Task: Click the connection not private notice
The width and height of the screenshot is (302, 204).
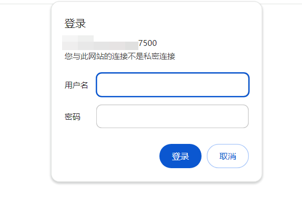Action: point(119,56)
